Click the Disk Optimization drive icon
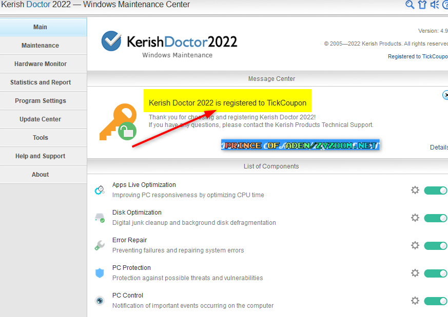The width and height of the screenshot is (448, 317). coord(100,218)
